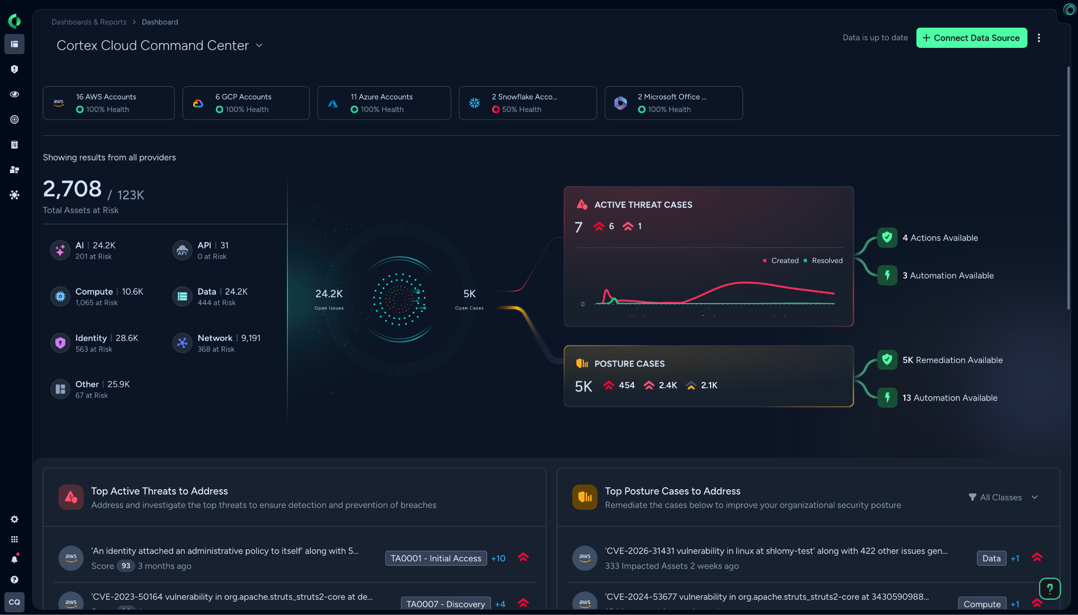Click 2,708 Total Assets at Risk

(x=72, y=189)
